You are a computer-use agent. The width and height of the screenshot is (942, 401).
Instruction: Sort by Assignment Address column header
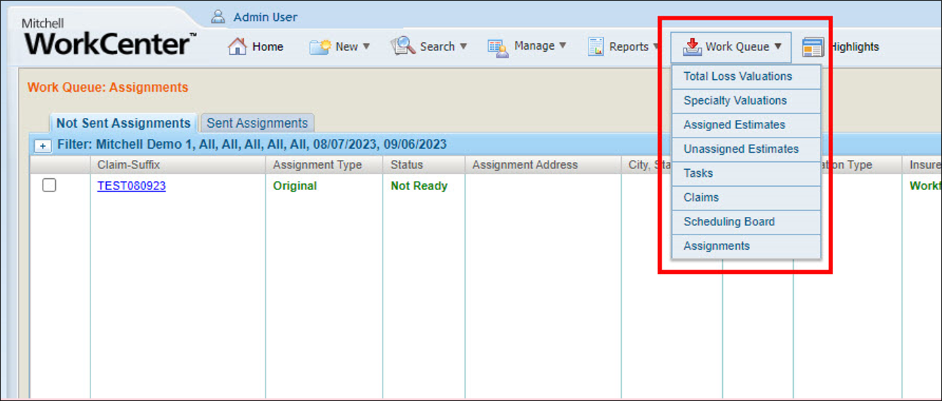(525, 164)
